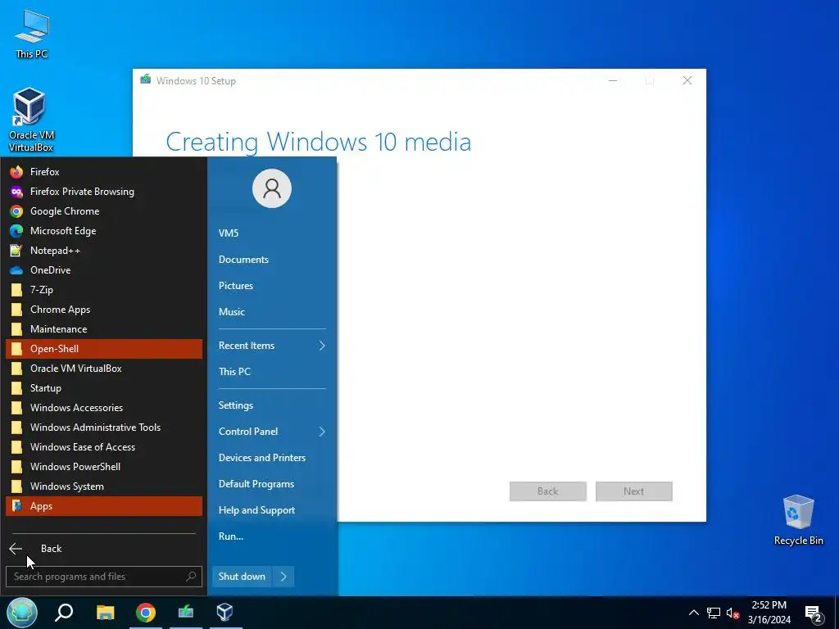
Task: Click the user account picture
Action: coord(272,188)
